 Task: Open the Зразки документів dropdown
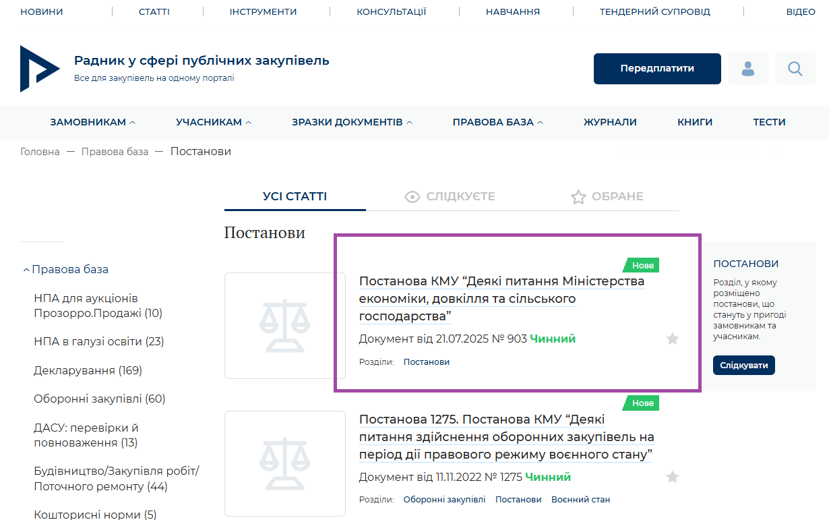pyautogui.click(x=352, y=122)
